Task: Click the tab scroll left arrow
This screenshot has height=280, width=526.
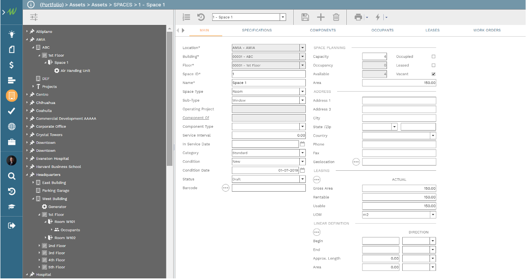Action: (178, 30)
